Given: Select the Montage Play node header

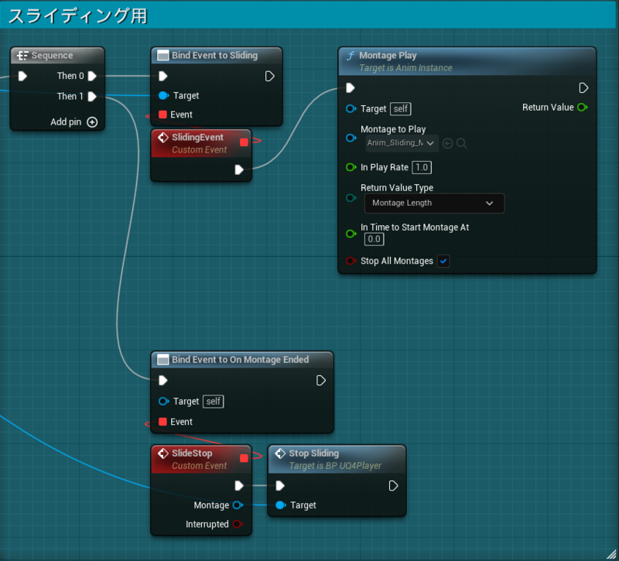Looking at the screenshot, I should tap(467, 62).
